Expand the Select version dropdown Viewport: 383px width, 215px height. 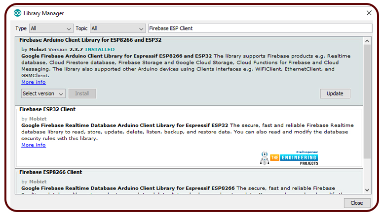pos(43,93)
